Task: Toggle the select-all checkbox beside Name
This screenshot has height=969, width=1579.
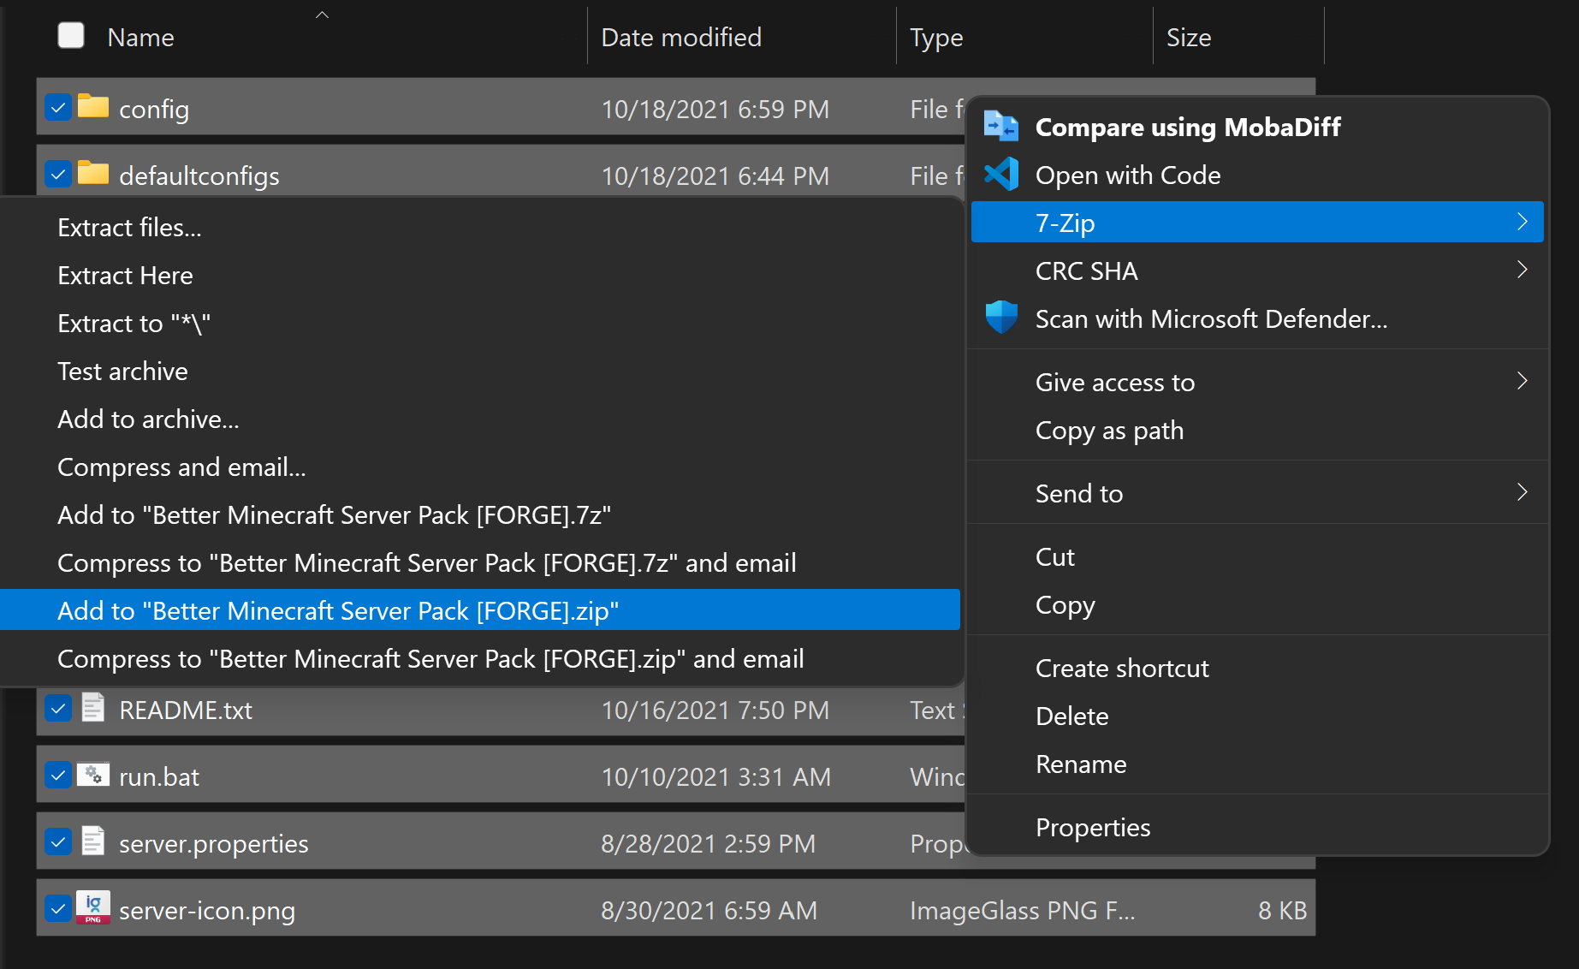Action: [71, 36]
